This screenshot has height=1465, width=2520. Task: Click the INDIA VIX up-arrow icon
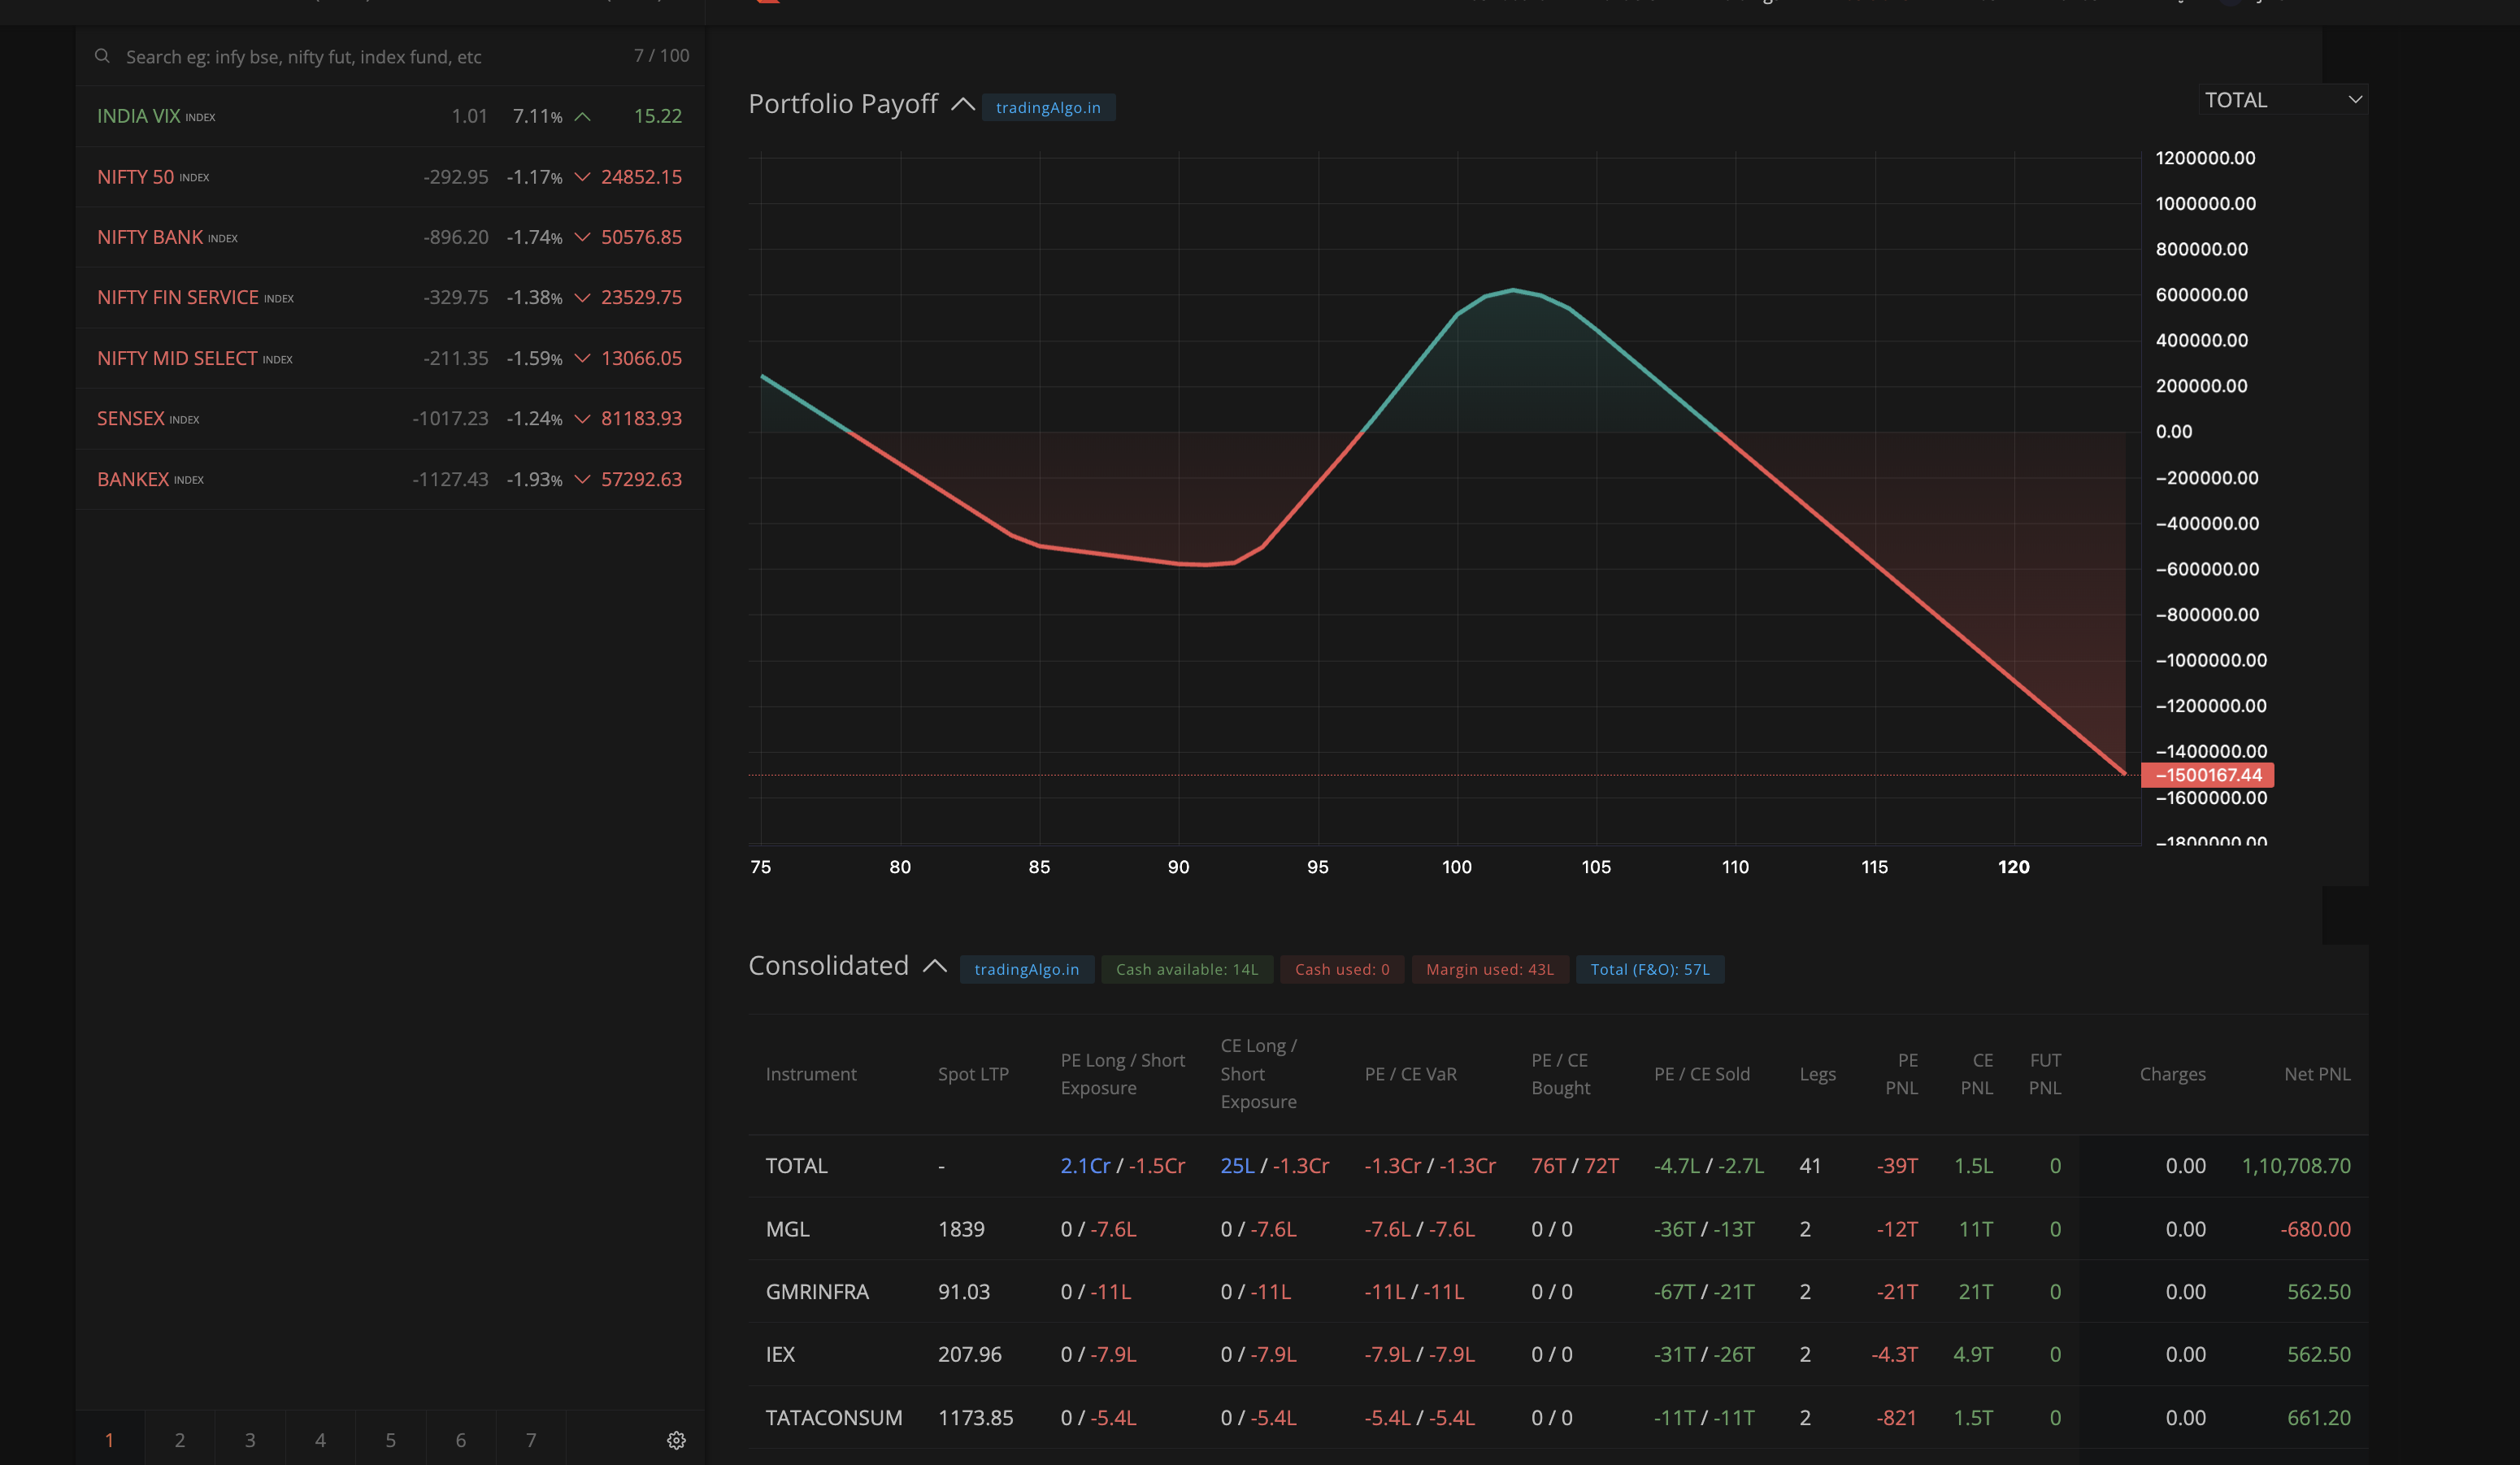click(582, 117)
